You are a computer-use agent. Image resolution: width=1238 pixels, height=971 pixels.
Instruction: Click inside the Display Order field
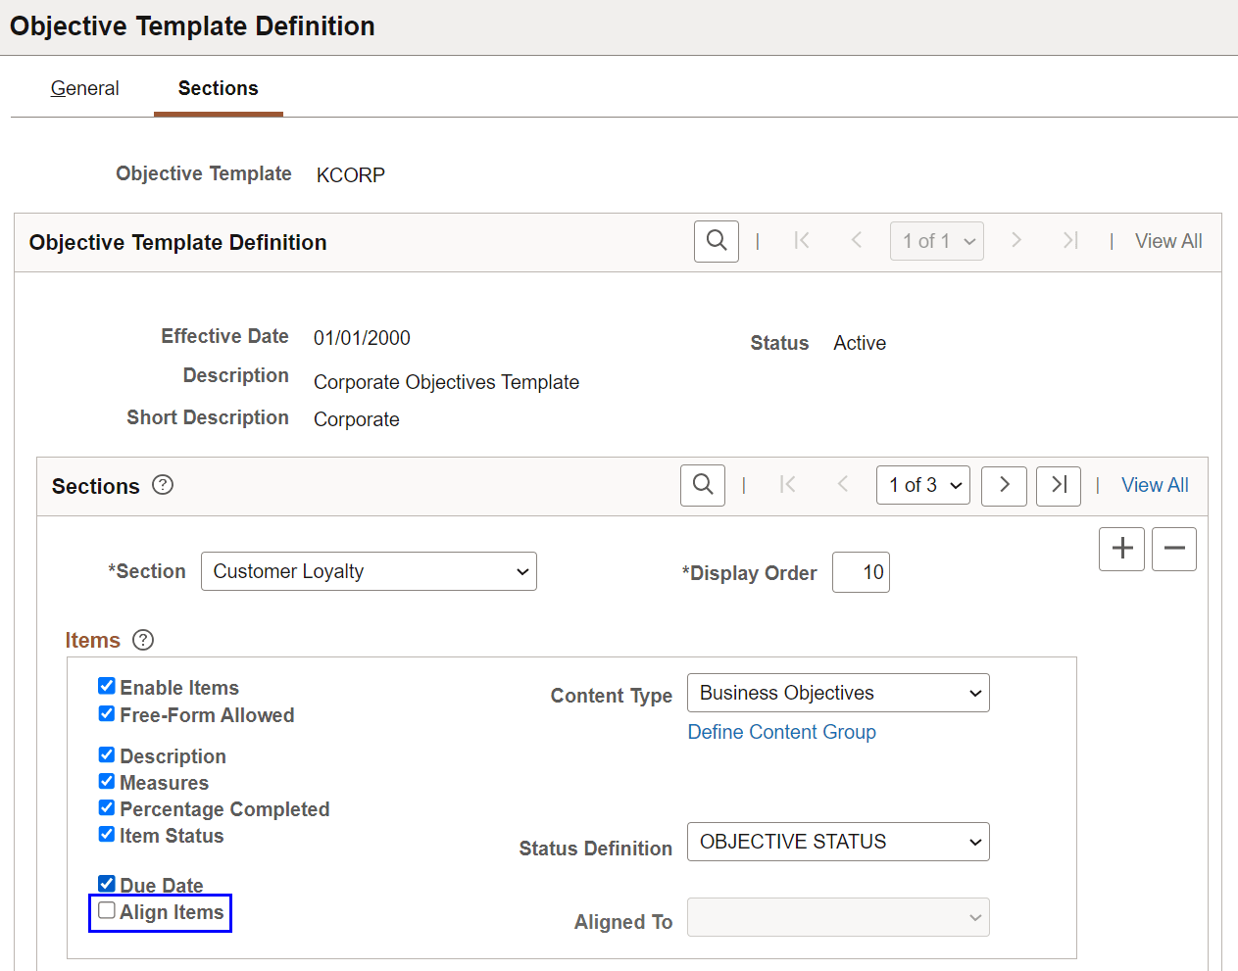(860, 571)
